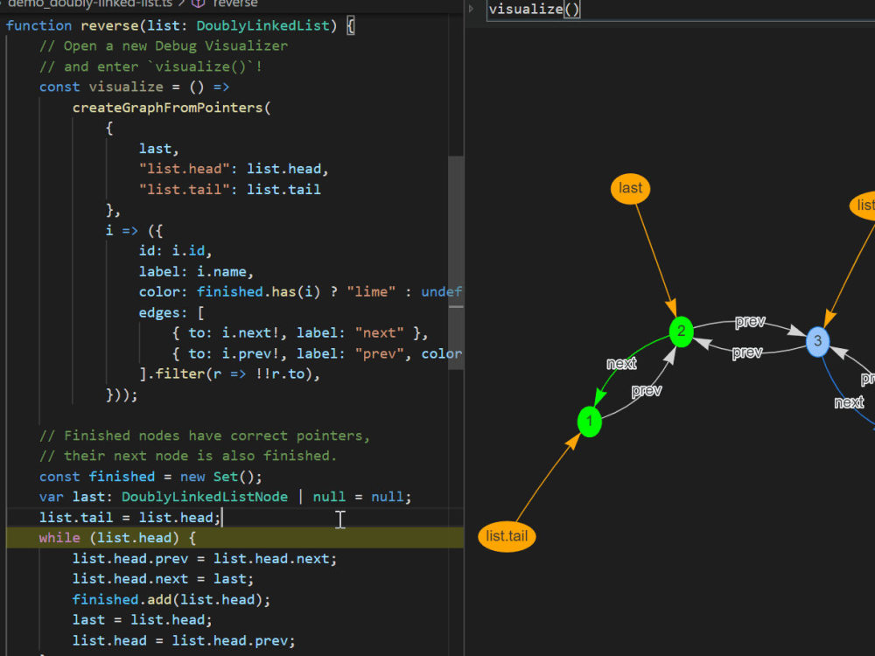Click highlighted 'while (list.head) {' line
Screen dimensions: 875x656
click(x=234, y=538)
